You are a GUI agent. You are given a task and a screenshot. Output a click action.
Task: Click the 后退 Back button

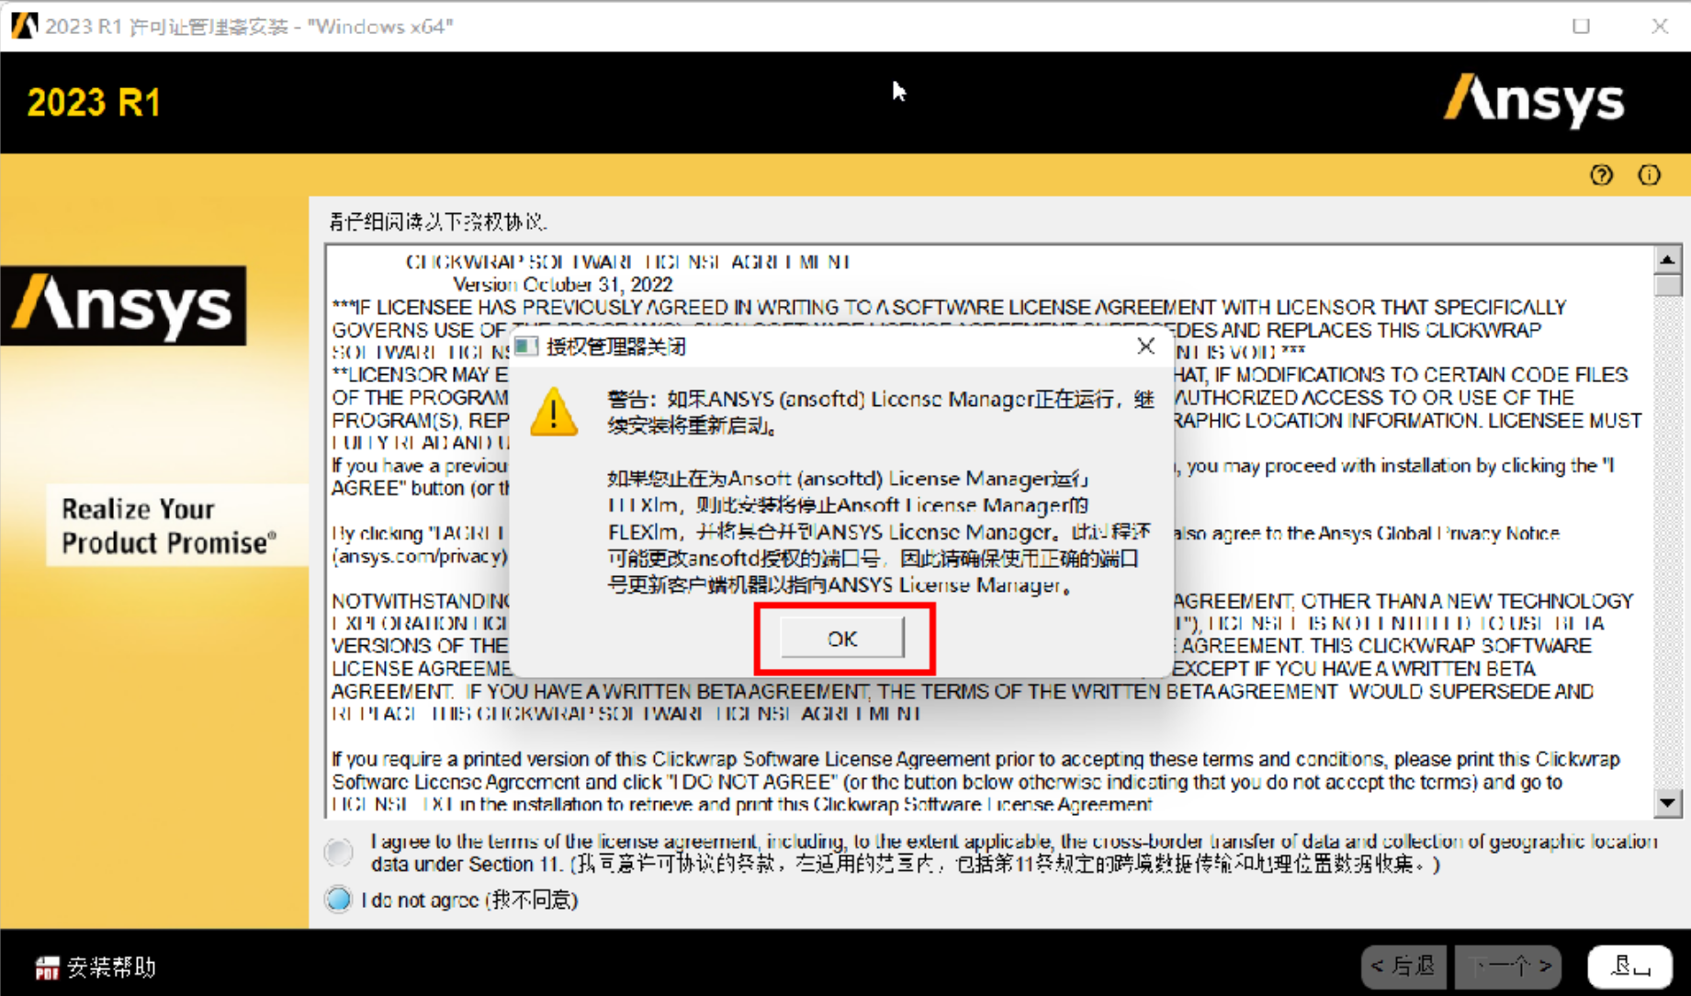click(x=1403, y=966)
